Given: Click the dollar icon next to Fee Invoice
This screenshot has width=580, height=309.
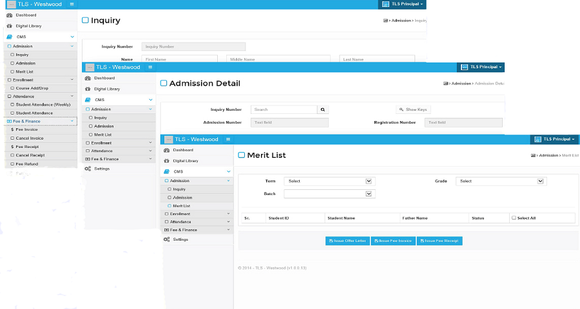Looking at the screenshot, I should [12, 129].
